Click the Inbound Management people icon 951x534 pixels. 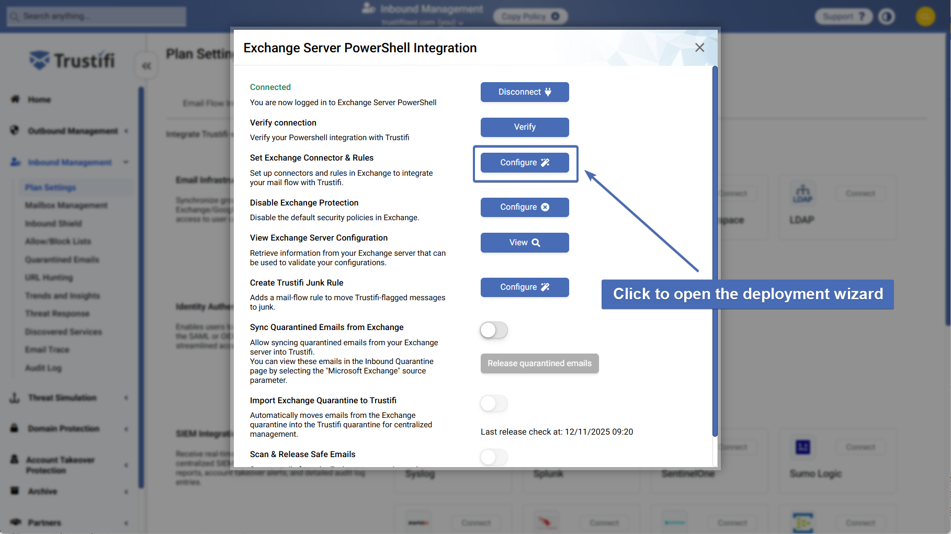(x=16, y=162)
